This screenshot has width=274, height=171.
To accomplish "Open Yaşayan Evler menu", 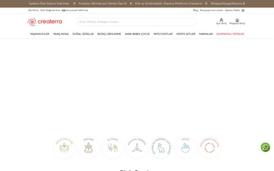I will [x=40, y=34].
